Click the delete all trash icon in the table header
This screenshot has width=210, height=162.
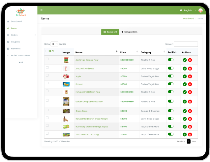coord(50,51)
